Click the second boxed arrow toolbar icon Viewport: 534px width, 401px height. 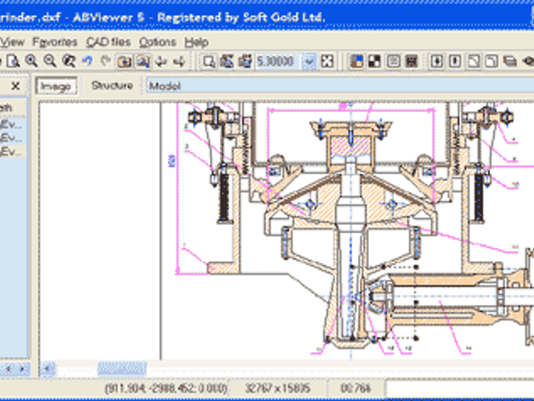coord(455,62)
